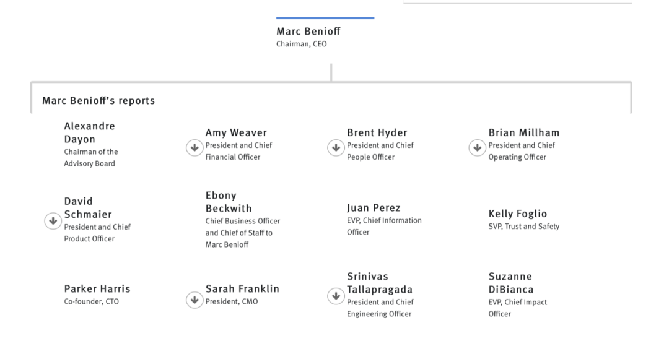The image size is (669, 354).
Task: Click the Marc Benioff's reports heading
Action: (98, 101)
